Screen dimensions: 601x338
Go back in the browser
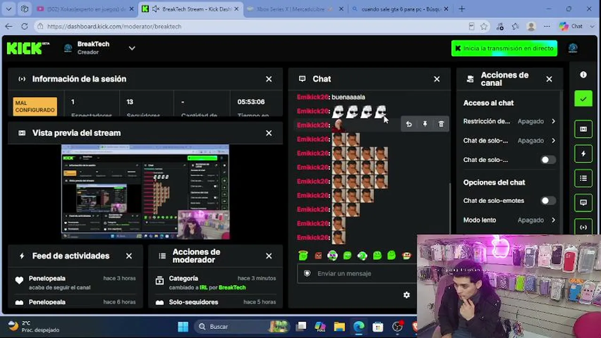pyautogui.click(x=9, y=26)
